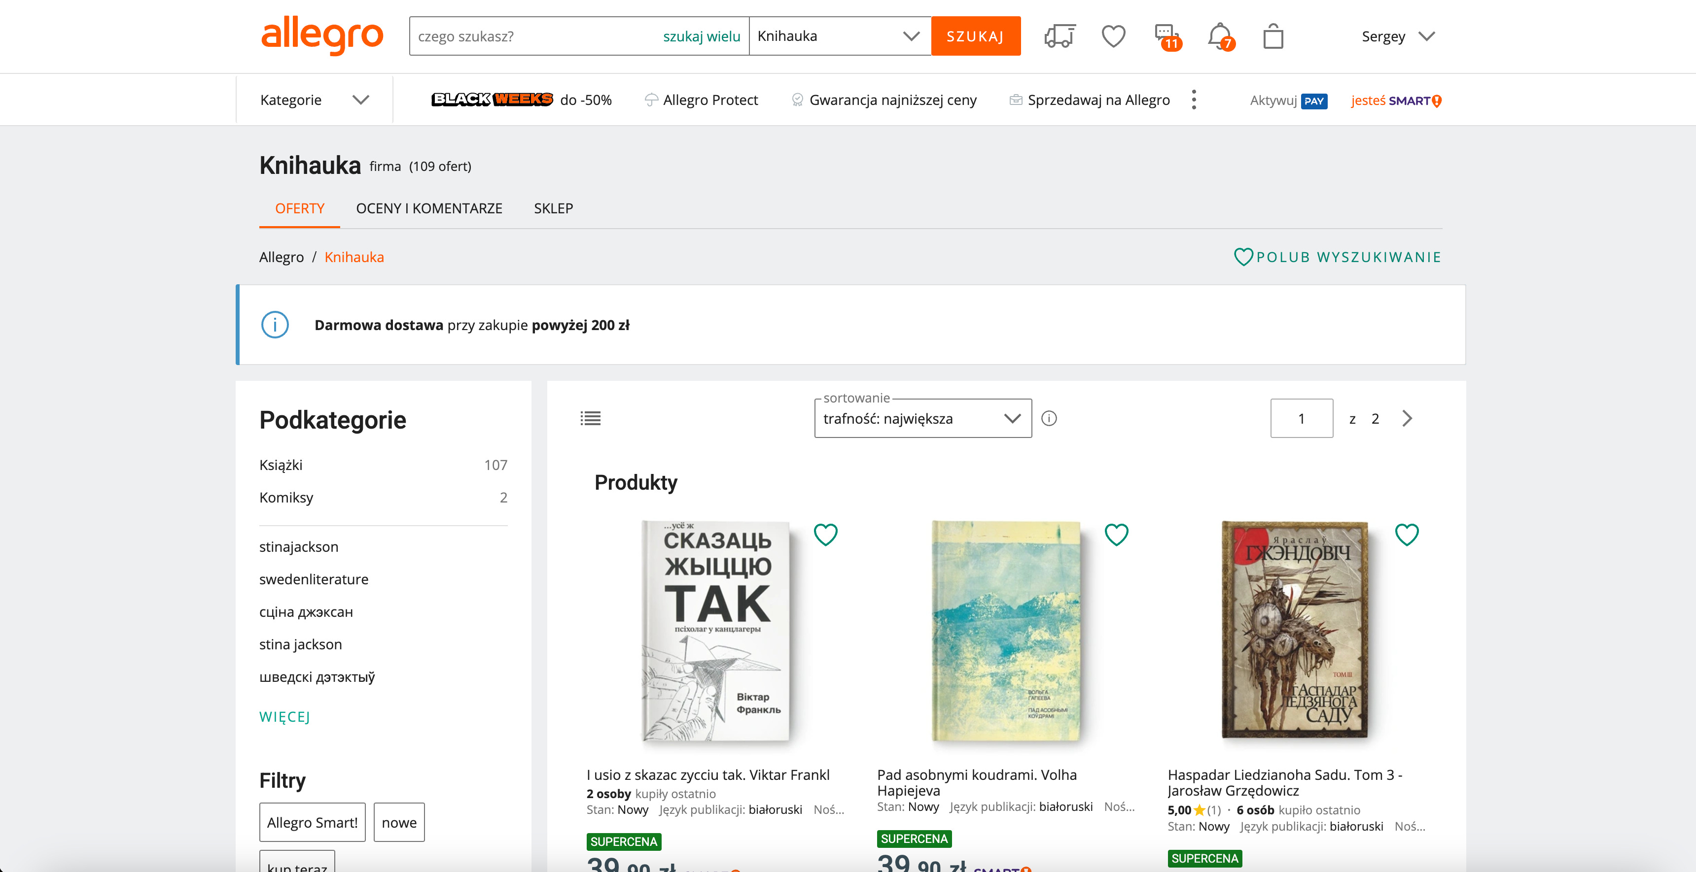Click the free delivery info icon

pyautogui.click(x=275, y=325)
